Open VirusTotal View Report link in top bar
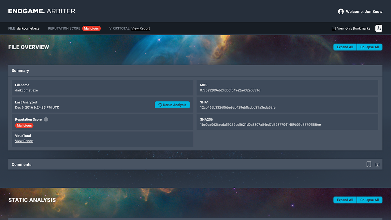The width and height of the screenshot is (391, 220). (140, 28)
